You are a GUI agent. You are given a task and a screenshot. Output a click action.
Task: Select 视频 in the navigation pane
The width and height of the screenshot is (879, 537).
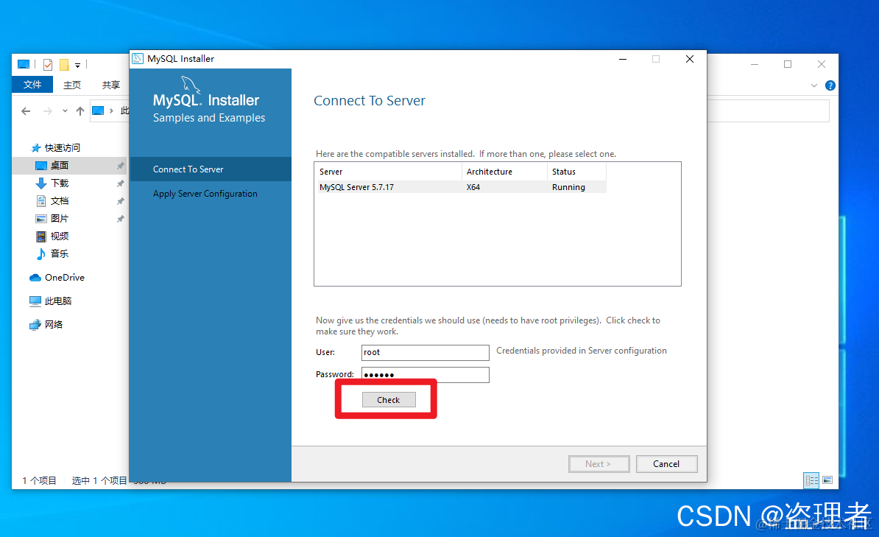60,236
